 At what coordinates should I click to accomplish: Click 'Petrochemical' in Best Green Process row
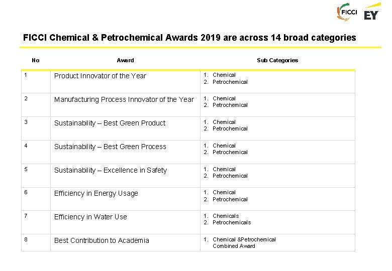(x=230, y=152)
